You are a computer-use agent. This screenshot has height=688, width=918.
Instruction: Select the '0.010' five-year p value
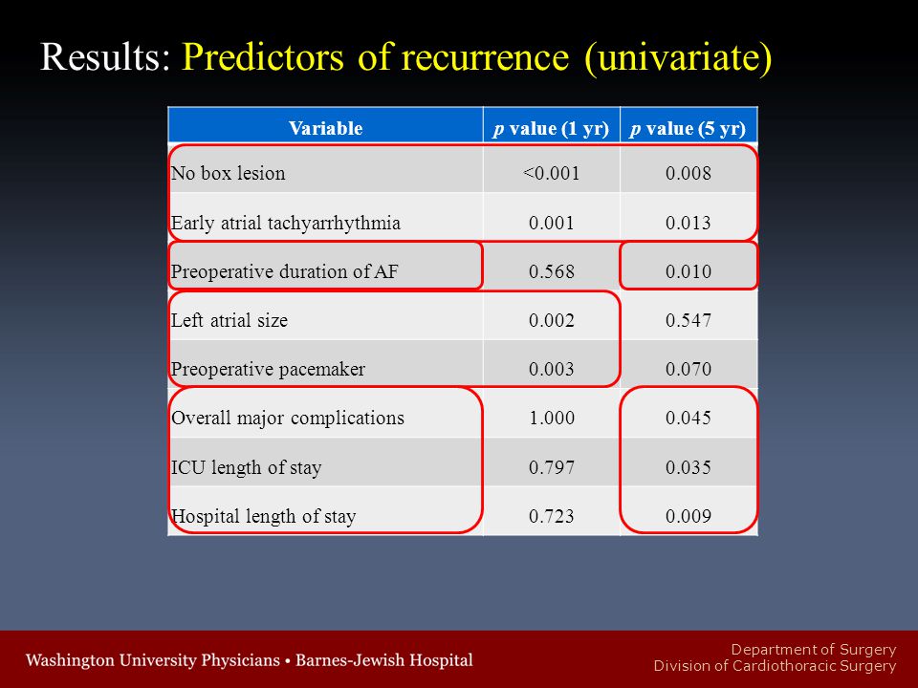[x=688, y=271]
